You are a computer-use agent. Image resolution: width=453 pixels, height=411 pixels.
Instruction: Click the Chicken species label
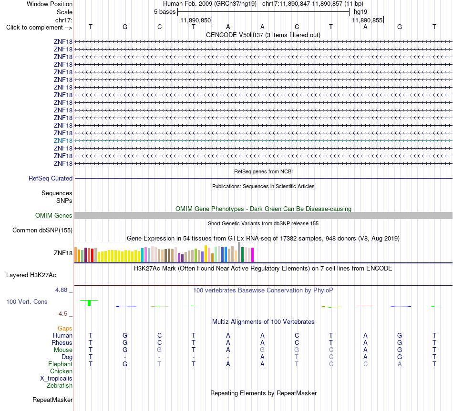tap(61, 371)
